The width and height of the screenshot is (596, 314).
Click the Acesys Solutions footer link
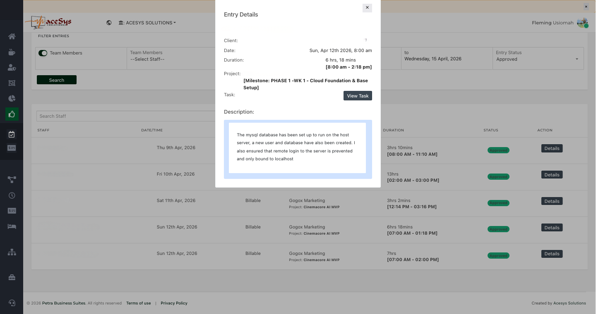pos(570,303)
